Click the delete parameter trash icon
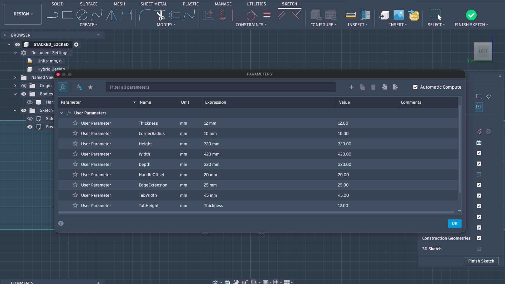 point(373,87)
